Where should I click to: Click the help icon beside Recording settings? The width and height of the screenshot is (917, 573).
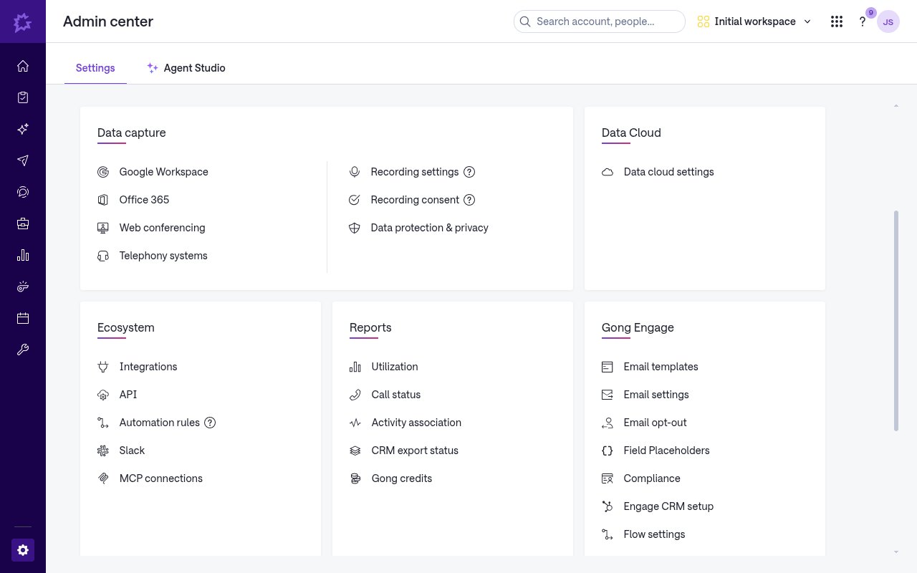click(469, 172)
